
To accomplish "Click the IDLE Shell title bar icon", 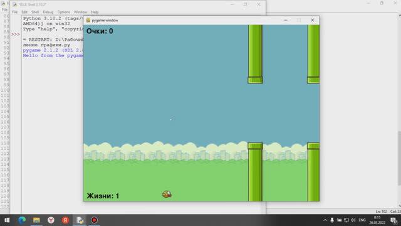I will pyautogui.click(x=14, y=4).
